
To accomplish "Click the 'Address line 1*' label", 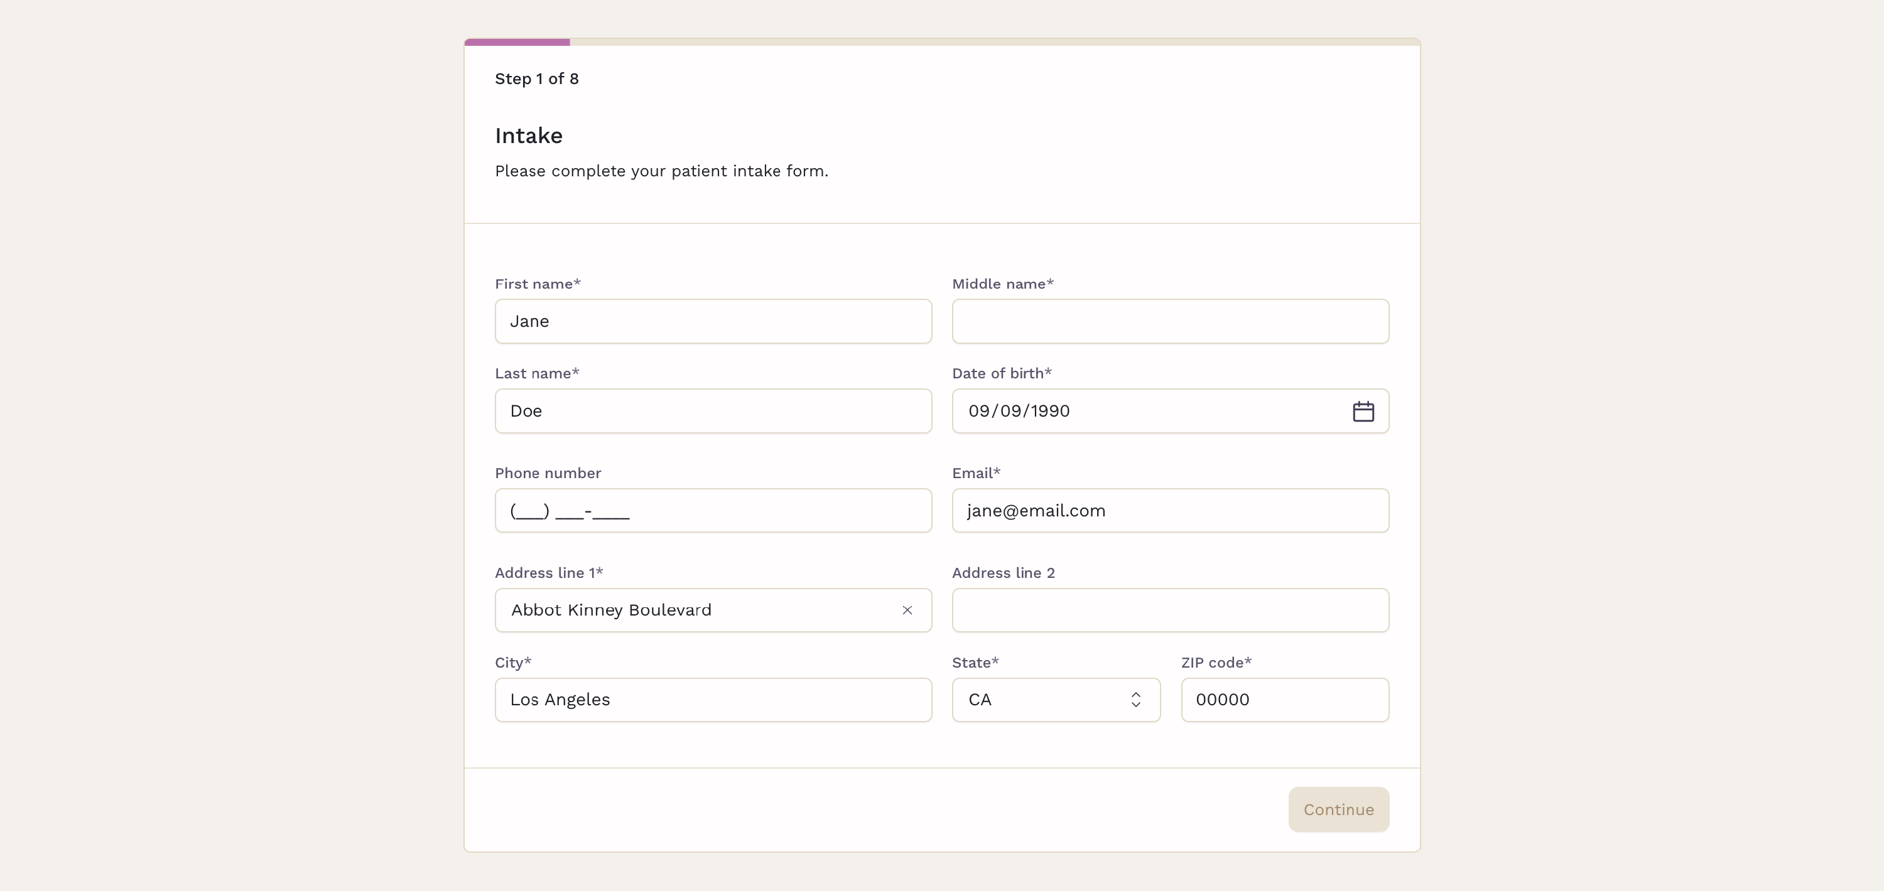I will coord(548,573).
